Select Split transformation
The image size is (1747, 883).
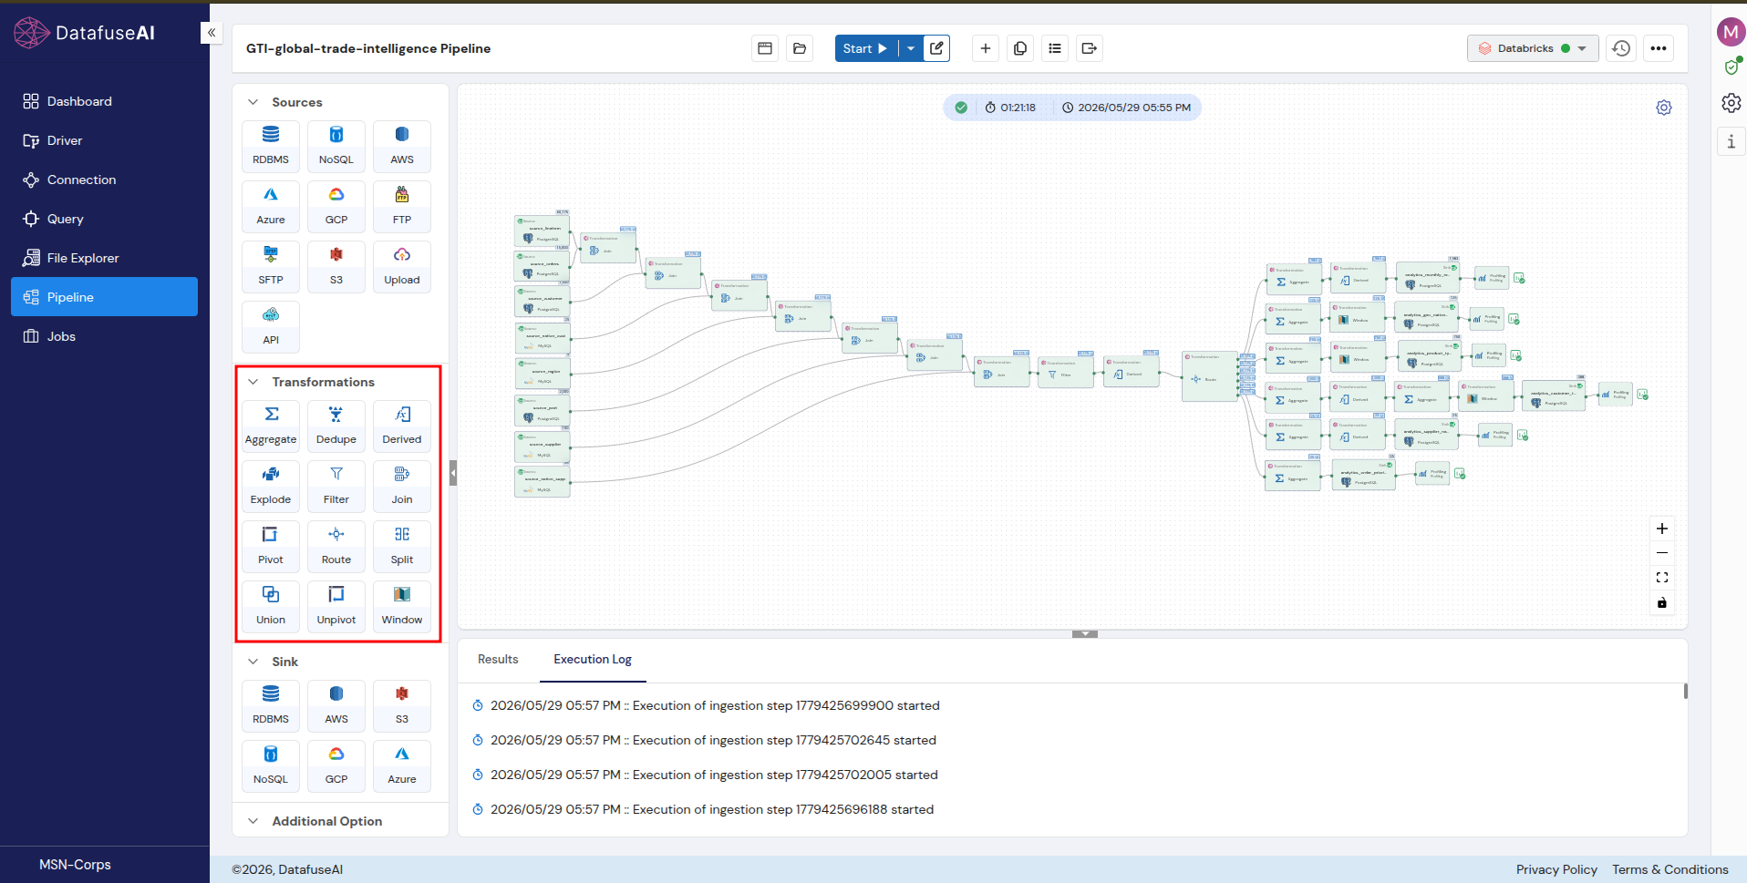402,546
